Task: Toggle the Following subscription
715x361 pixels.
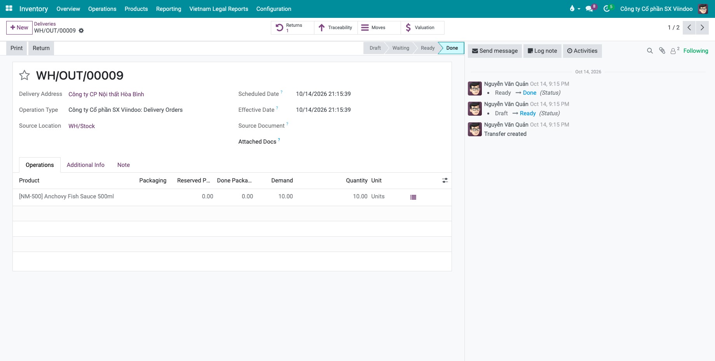Action: click(696, 51)
